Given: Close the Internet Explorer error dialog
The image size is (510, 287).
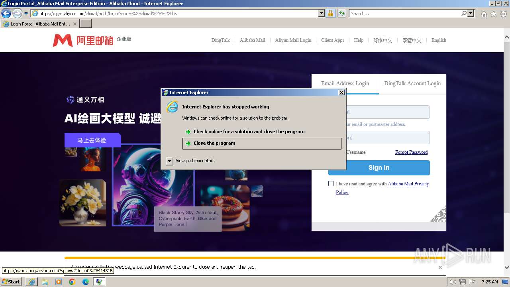Looking at the screenshot, I should click(341, 92).
